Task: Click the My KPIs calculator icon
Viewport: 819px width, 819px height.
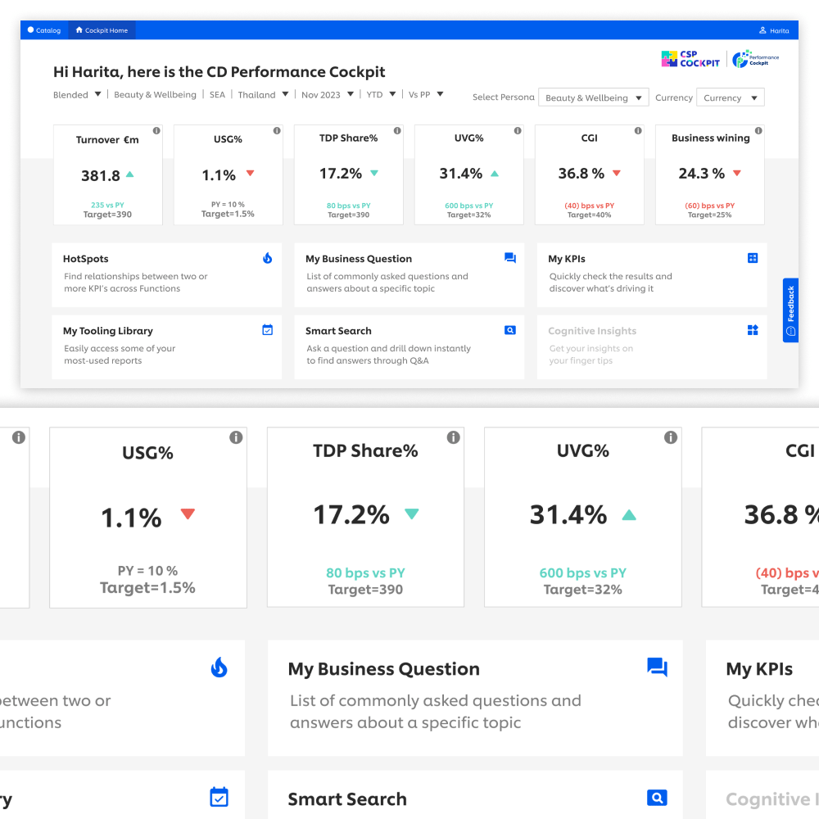Action: (x=753, y=258)
